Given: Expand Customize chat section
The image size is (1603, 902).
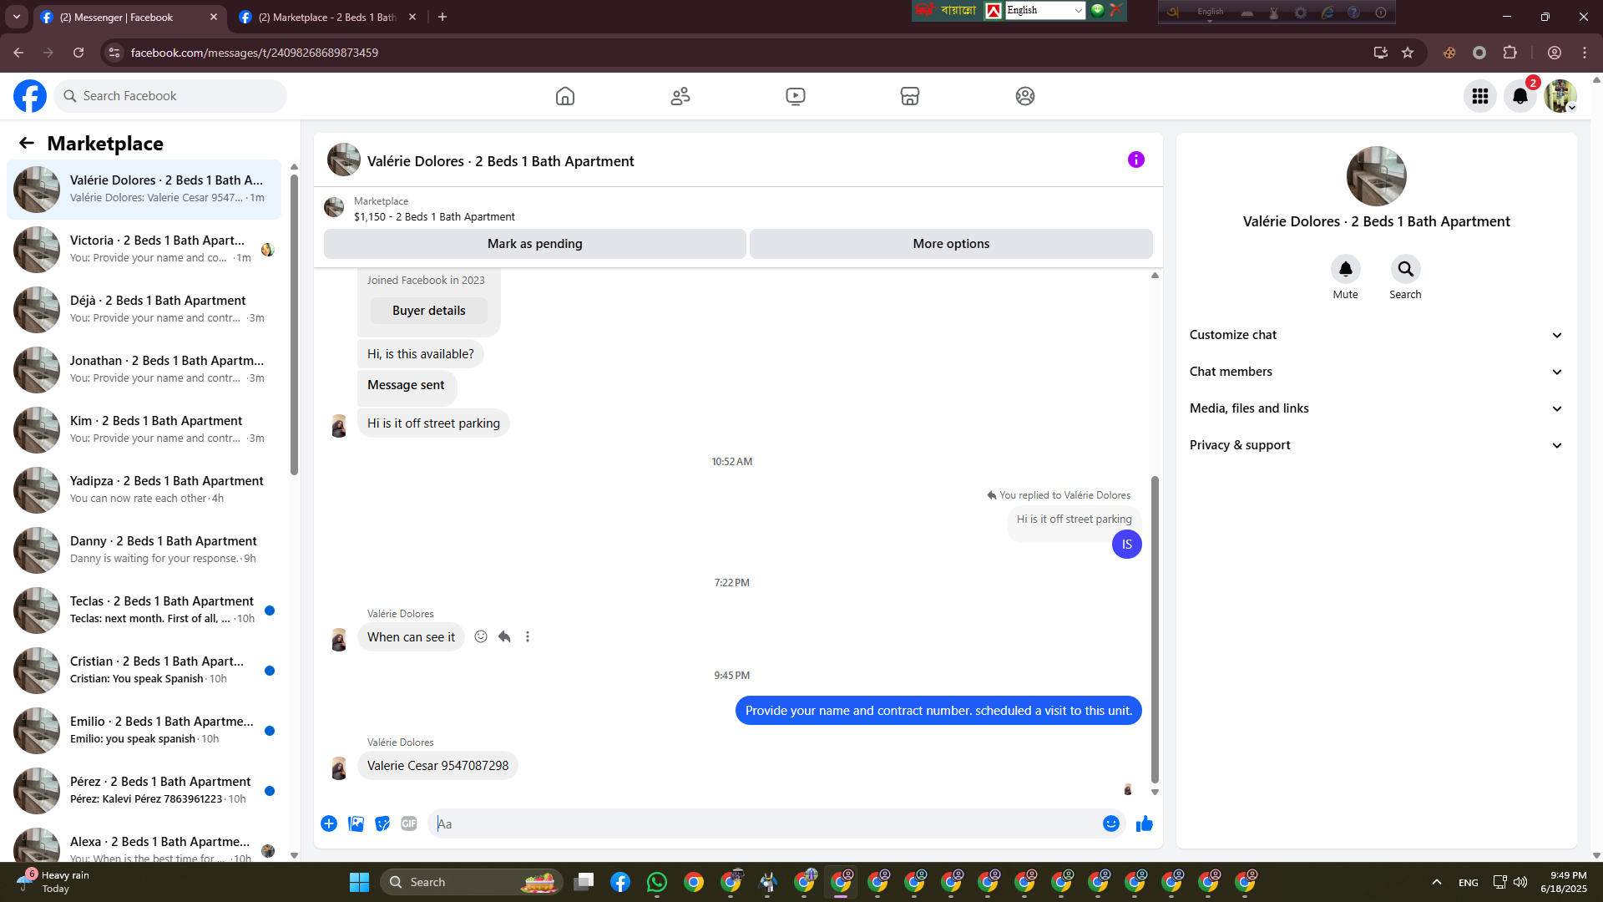Looking at the screenshot, I should tap(1376, 335).
